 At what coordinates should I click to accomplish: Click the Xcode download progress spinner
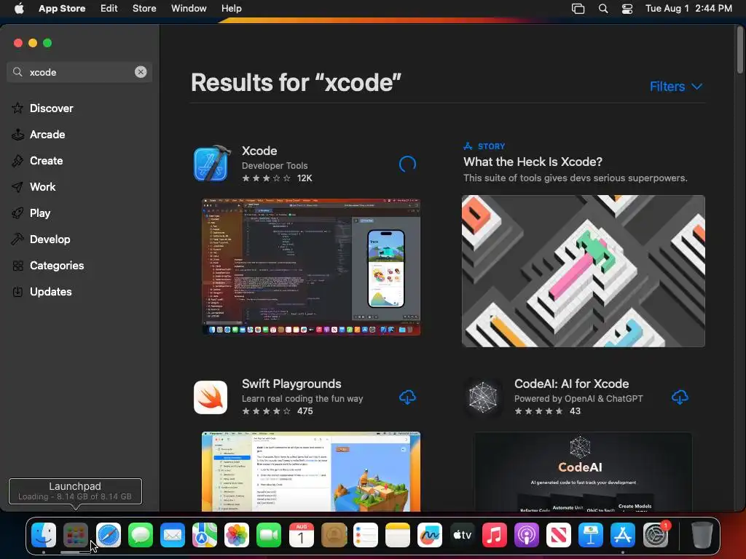(407, 164)
